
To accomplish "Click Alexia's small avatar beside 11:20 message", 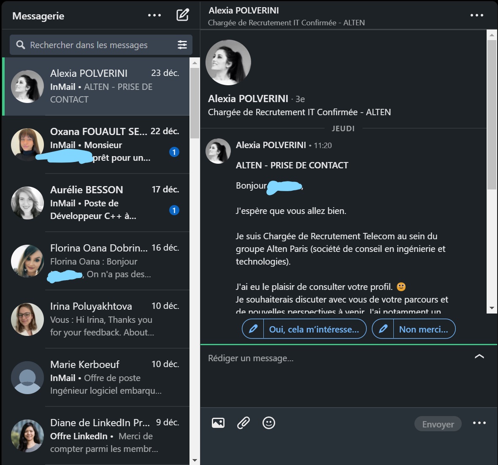I will (x=218, y=151).
